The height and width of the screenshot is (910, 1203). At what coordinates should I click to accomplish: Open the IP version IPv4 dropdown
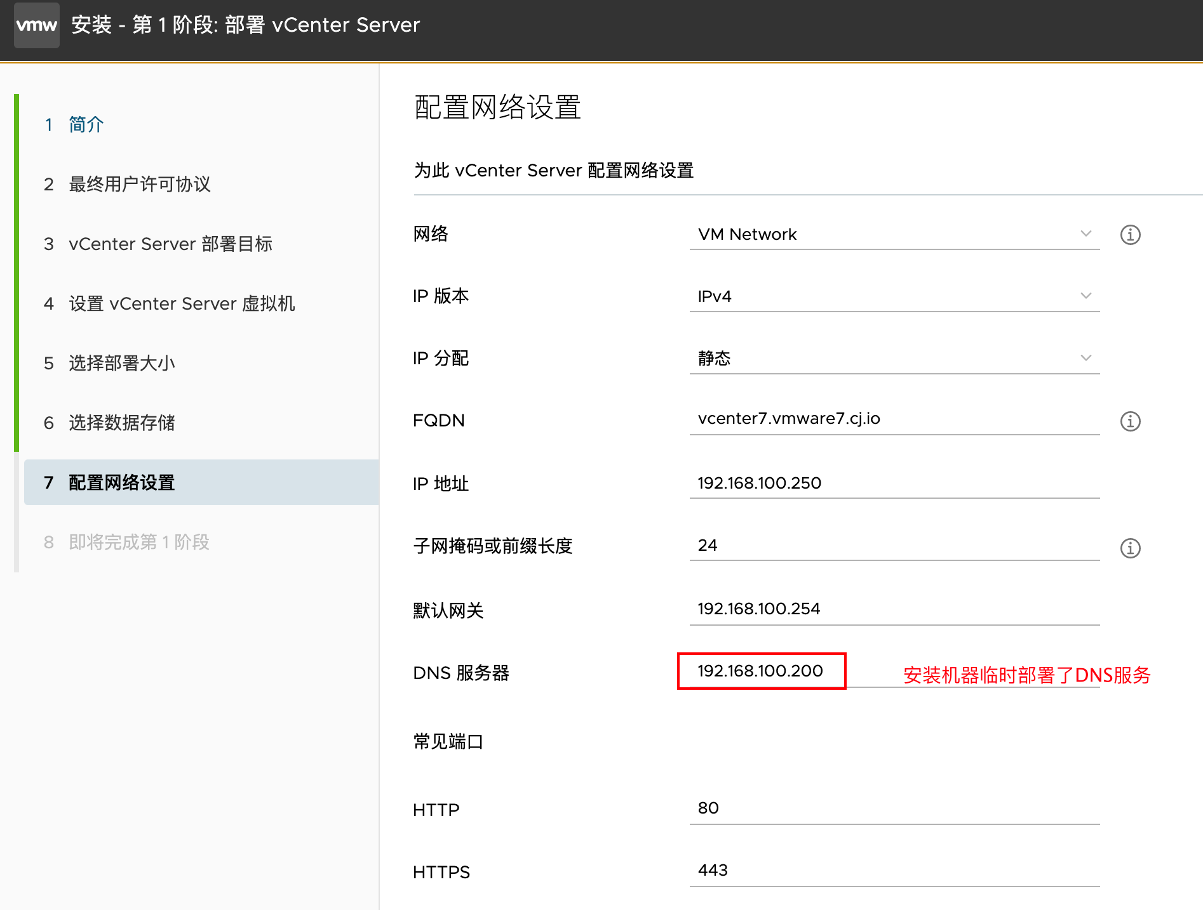[x=894, y=296]
